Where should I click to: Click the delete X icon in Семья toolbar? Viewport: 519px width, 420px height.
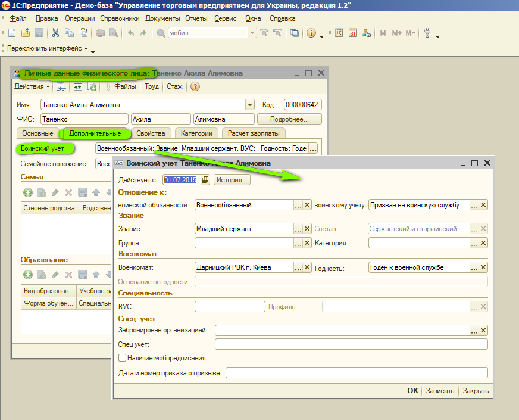click(68, 192)
